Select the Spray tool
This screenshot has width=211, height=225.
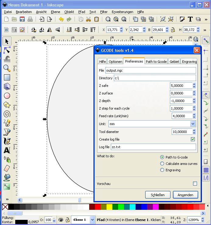[x=7, y=159]
